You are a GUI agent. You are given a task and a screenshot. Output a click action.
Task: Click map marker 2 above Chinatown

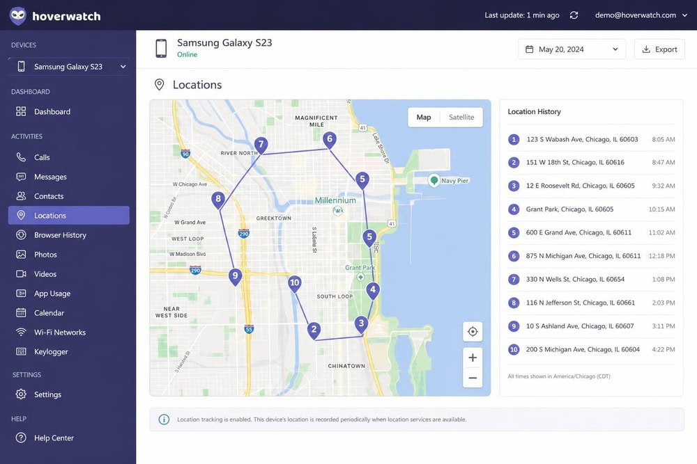(314, 330)
